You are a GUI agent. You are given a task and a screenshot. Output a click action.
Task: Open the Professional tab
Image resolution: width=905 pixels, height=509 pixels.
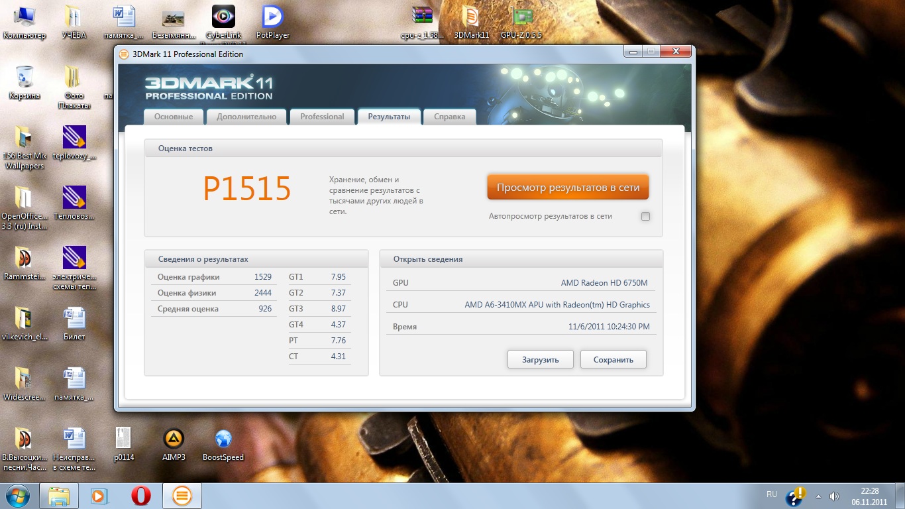click(322, 117)
